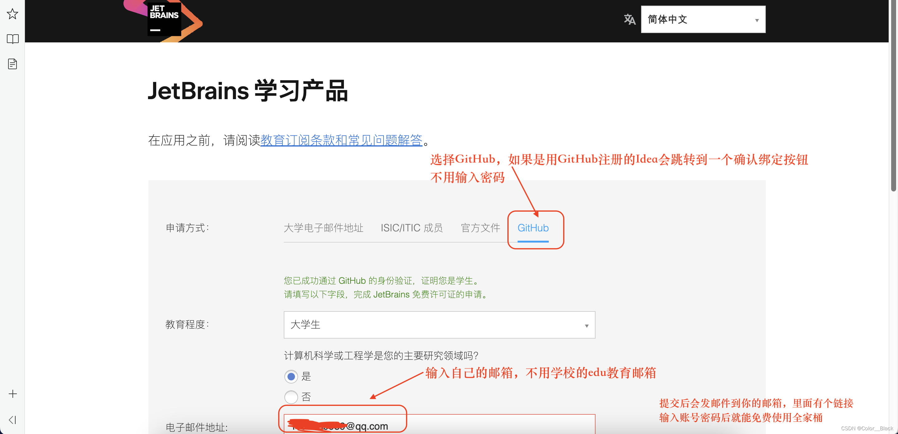Click the 教育程度 label
This screenshot has width=898, height=434.
(187, 325)
